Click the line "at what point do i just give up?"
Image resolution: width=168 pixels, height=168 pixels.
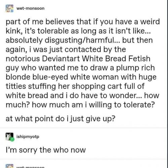(60, 119)
